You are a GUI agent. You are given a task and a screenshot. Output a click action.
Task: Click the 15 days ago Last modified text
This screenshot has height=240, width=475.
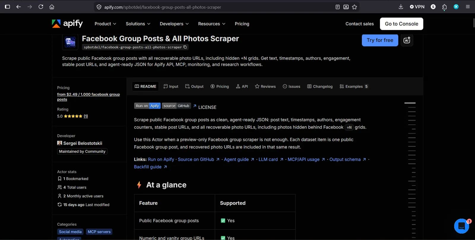coord(86,205)
